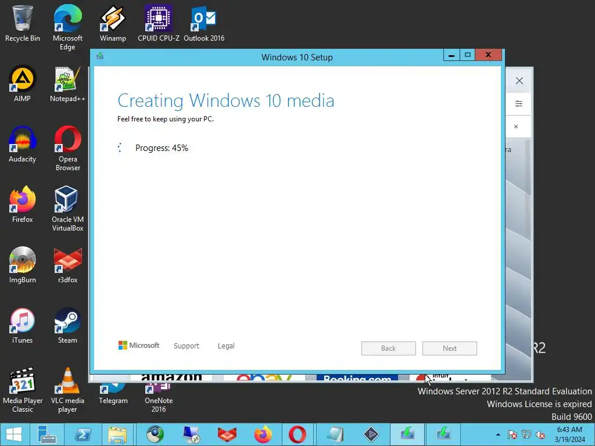Click the Progress: 45% text

[x=162, y=148]
